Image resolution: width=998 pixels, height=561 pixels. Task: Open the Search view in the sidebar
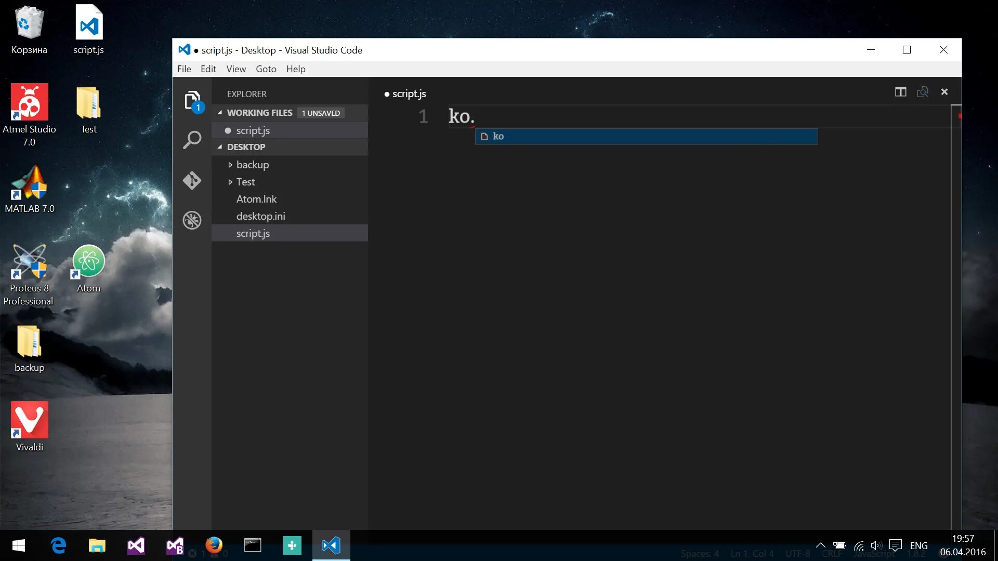pos(192,139)
